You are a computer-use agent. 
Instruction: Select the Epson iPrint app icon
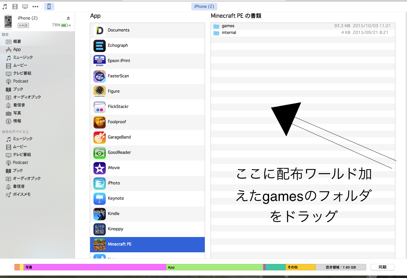100,61
